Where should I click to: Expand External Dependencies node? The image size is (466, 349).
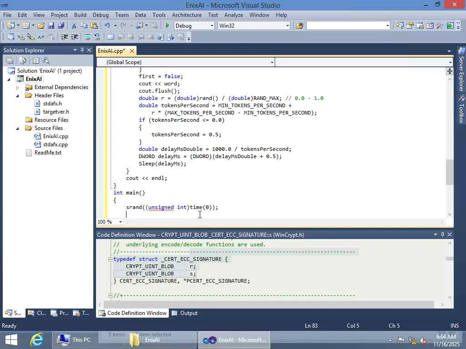[x=17, y=88]
